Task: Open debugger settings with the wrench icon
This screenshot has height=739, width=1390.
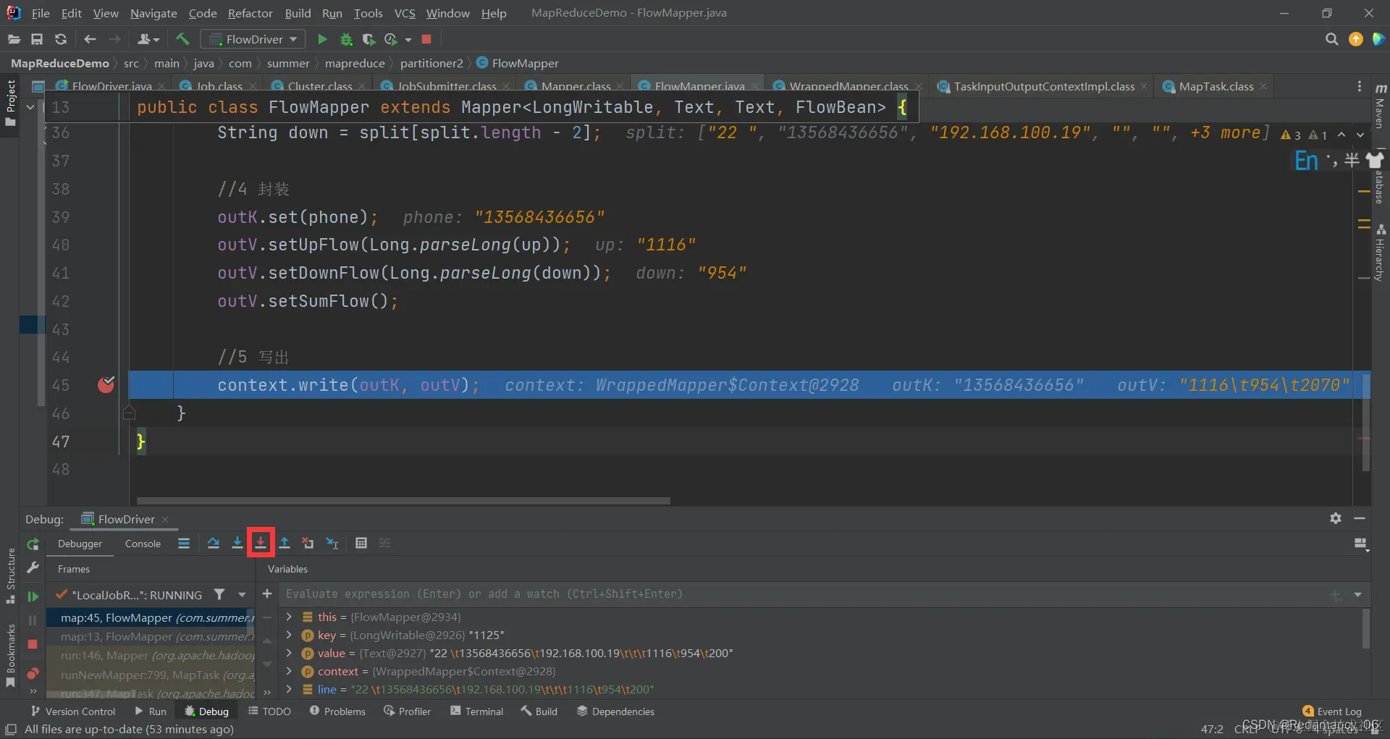Action: (33, 568)
